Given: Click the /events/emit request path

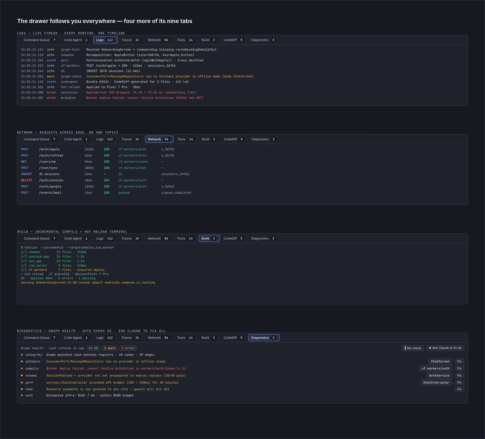Looking at the screenshot, I should tap(50, 193).
